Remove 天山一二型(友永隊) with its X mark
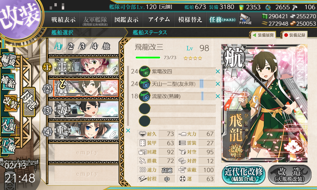The width and height of the screenshot is (317, 190). [218, 84]
